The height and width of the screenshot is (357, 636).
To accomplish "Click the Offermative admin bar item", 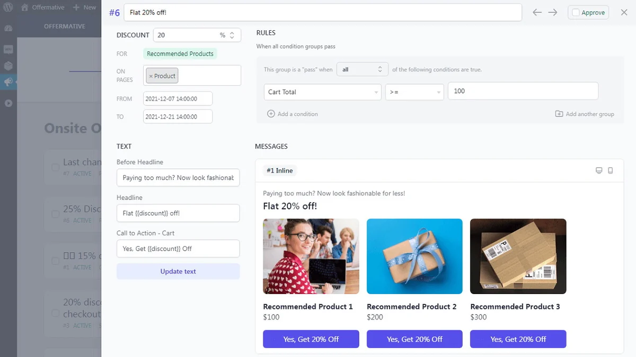I will click(42, 7).
